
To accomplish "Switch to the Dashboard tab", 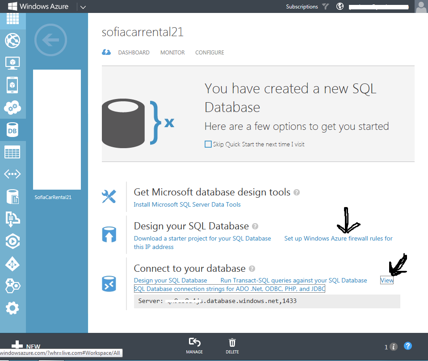I will click(134, 53).
